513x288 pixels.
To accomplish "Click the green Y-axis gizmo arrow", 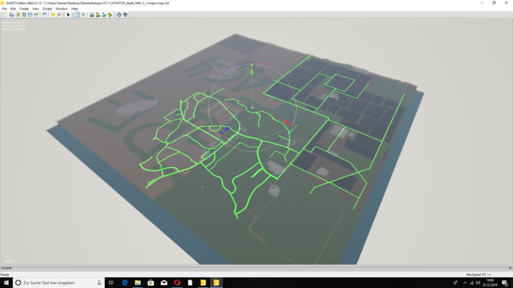I will point(252,72).
